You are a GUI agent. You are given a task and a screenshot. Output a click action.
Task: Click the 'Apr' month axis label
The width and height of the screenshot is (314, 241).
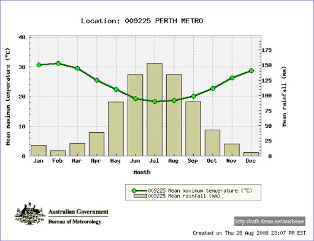point(96,161)
